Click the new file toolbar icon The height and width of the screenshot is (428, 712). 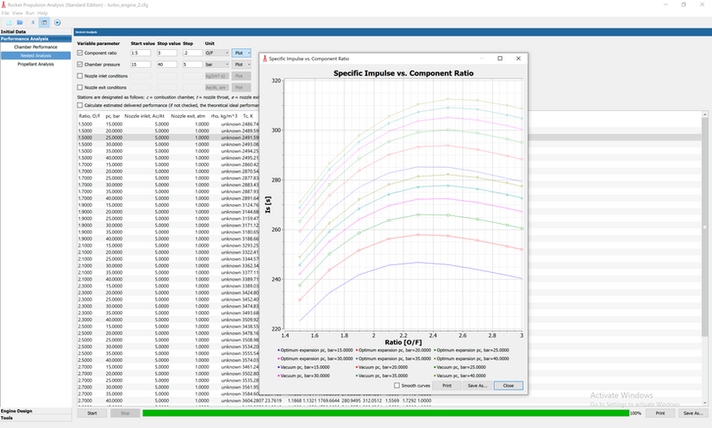[x=7, y=22]
